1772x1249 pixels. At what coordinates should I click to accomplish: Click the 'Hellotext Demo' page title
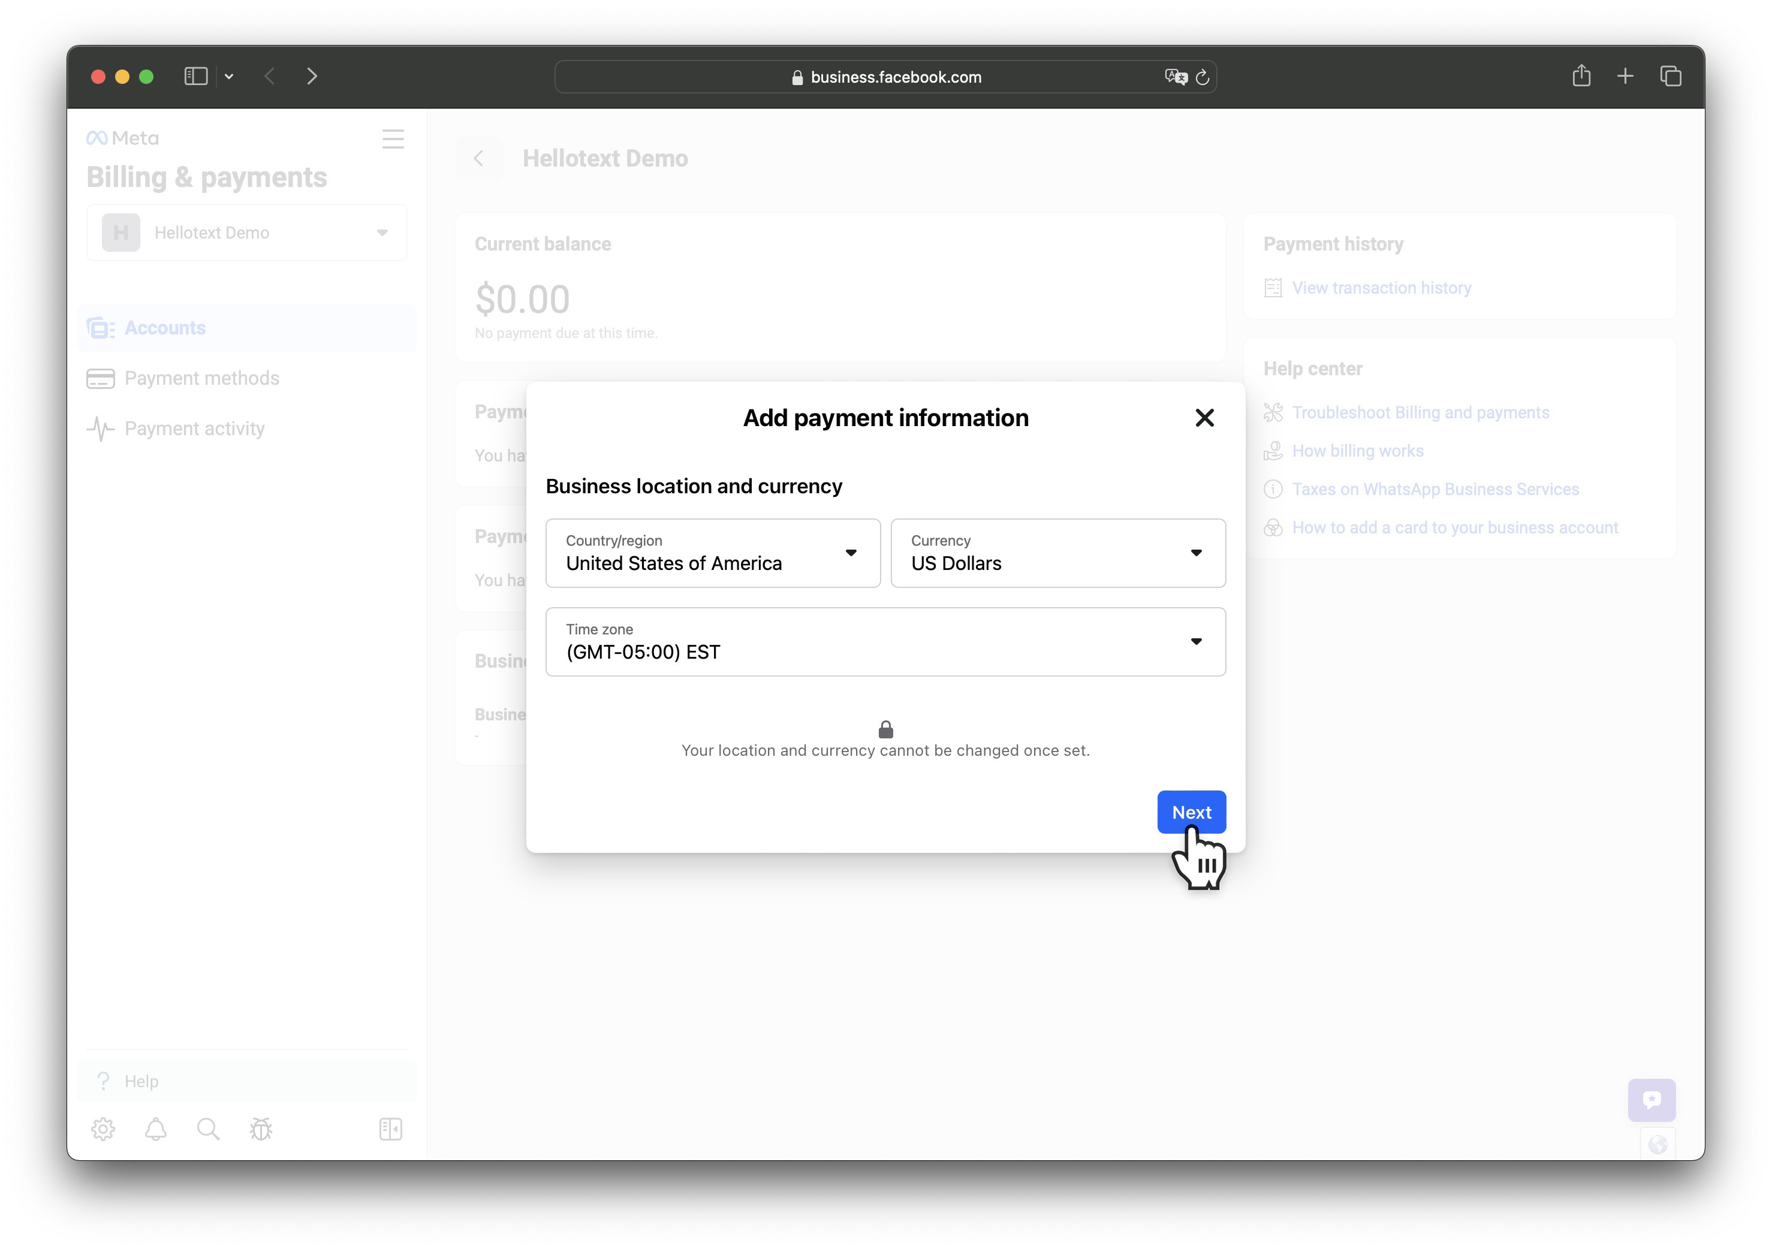[x=605, y=158]
